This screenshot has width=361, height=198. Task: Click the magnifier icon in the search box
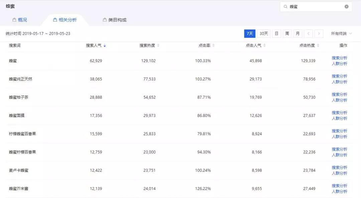[x=286, y=6]
